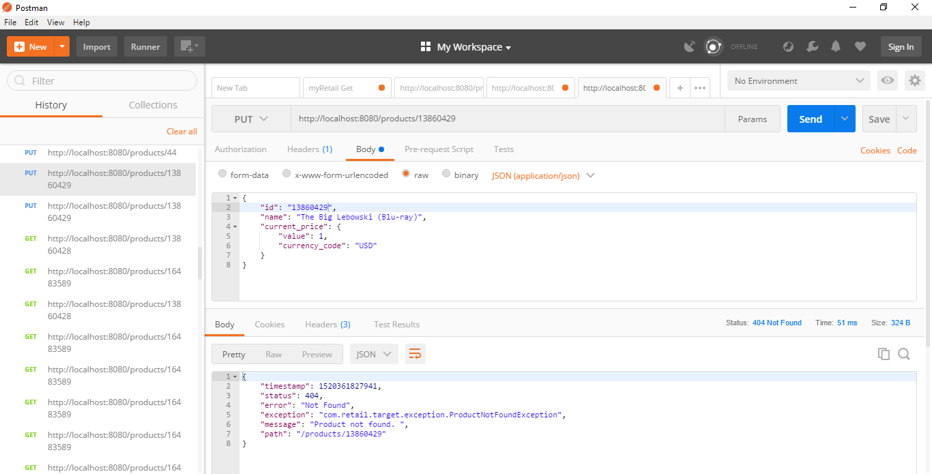The height and width of the screenshot is (474, 932).
Task: Click the request URL input field
Action: coord(508,119)
